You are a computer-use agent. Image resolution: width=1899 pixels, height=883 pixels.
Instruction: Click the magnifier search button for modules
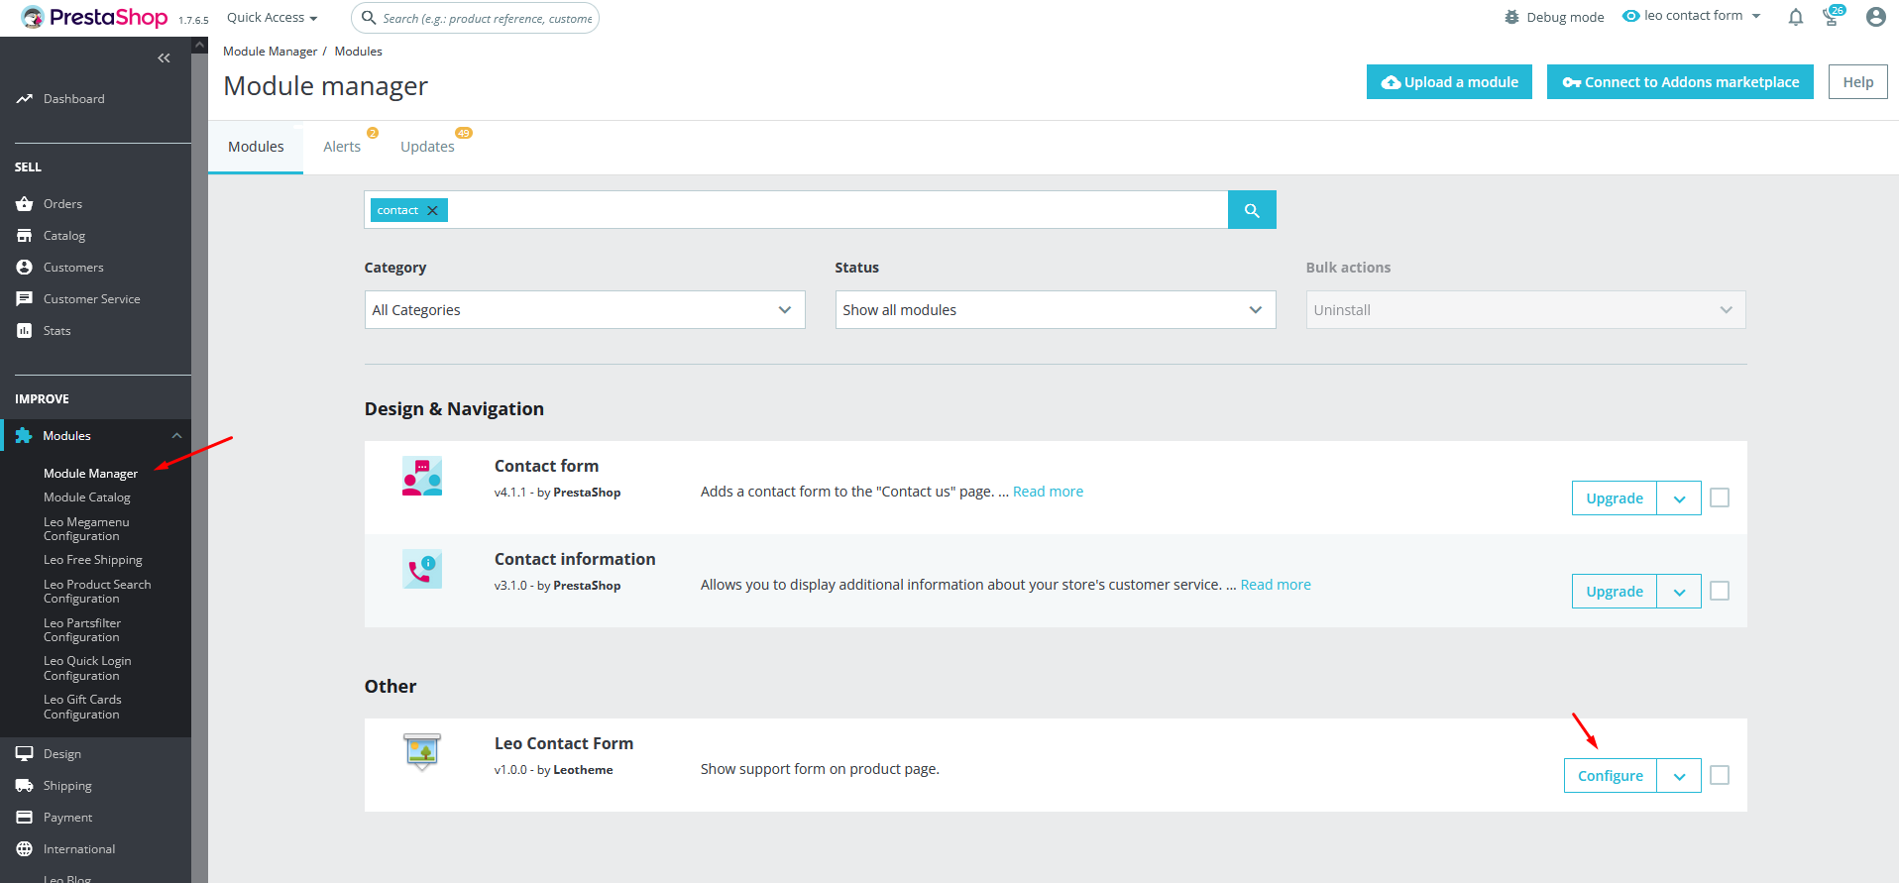pyautogui.click(x=1252, y=210)
